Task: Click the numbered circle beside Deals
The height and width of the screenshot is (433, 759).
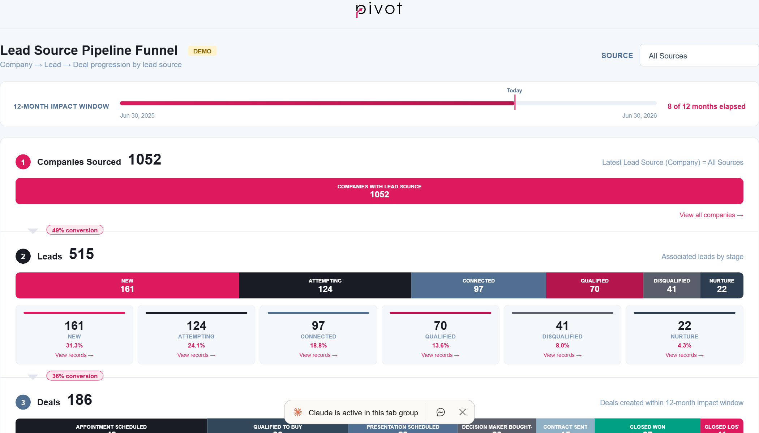Action: [23, 402]
